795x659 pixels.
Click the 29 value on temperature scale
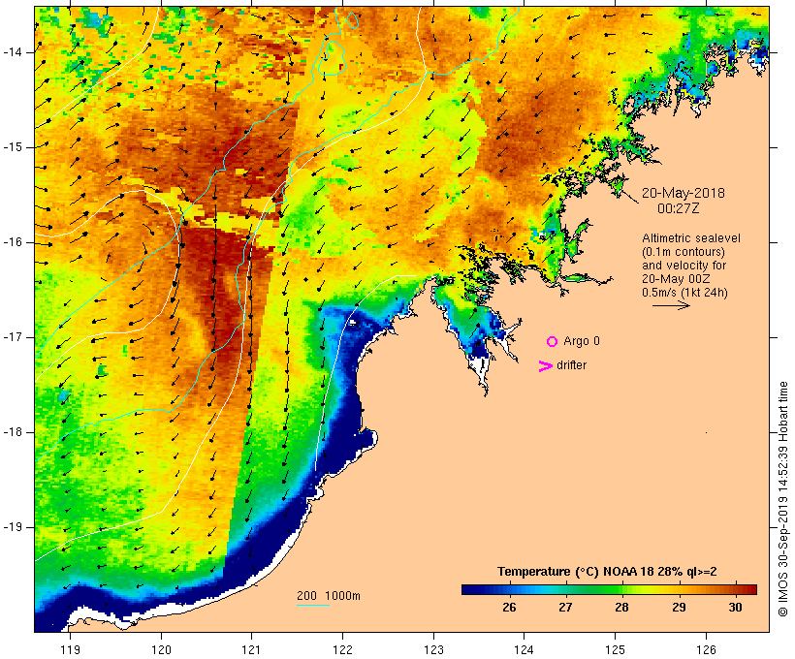click(679, 607)
